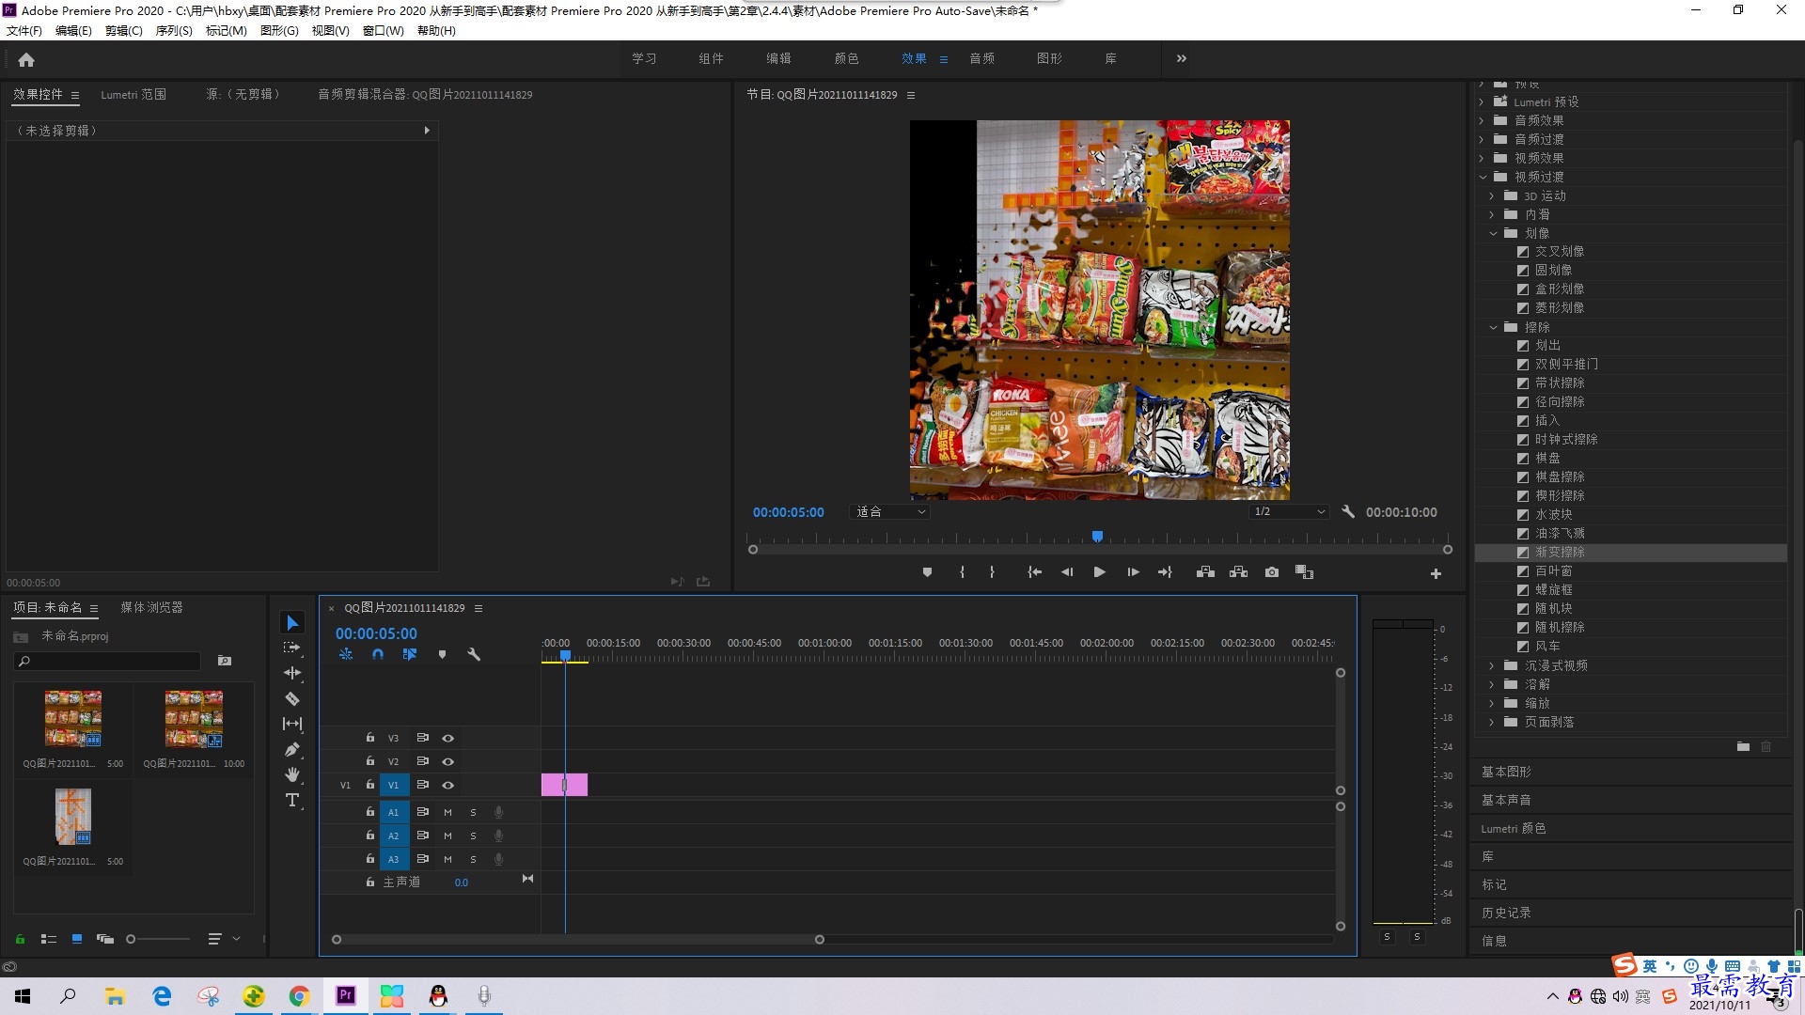The height and width of the screenshot is (1015, 1805).
Task: Open program monitor settings wrench
Action: 1348,512
